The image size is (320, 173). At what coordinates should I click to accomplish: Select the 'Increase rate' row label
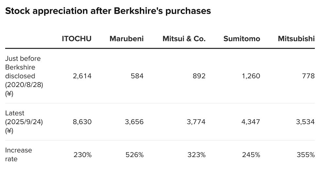coord(19,154)
